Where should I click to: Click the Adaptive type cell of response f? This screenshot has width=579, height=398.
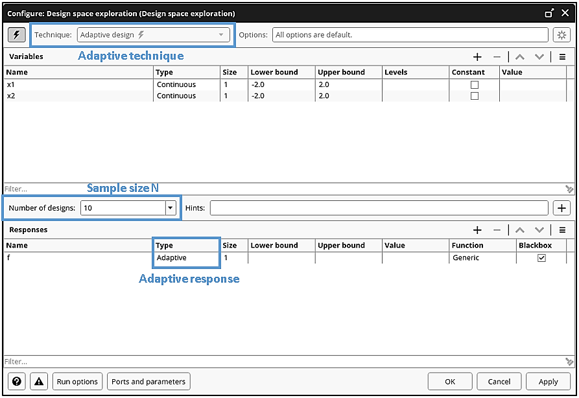[x=187, y=258]
